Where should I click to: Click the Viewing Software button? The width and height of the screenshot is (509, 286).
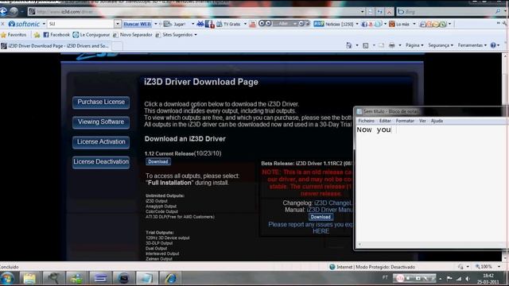[x=101, y=122]
